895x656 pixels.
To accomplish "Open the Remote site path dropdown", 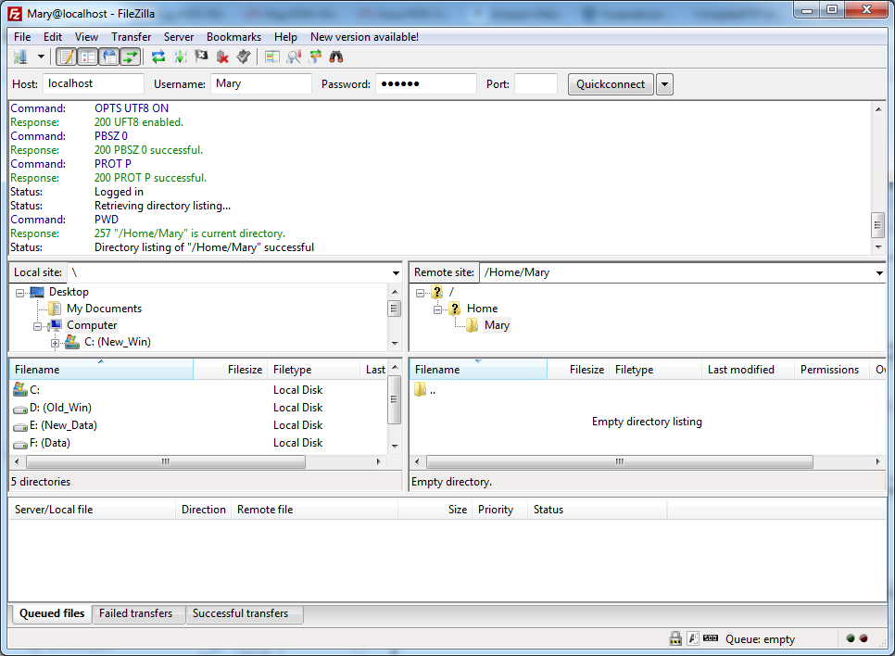I will [878, 273].
